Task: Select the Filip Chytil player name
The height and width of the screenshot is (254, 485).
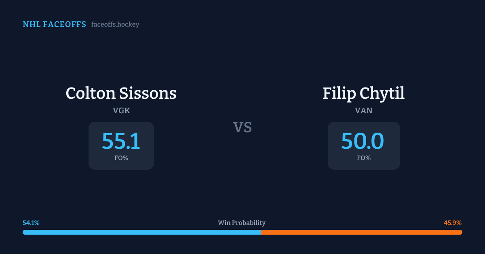Action: tap(363, 94)
